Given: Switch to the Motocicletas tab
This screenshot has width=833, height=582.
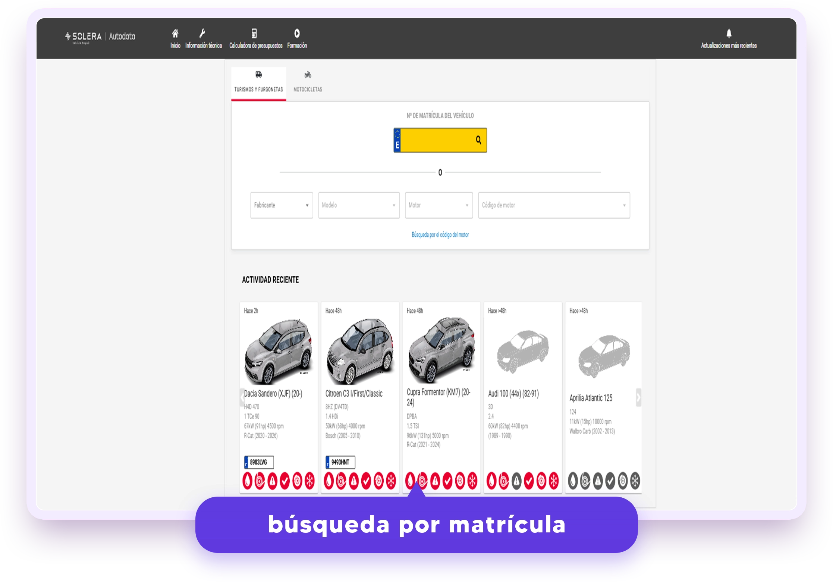Looking at the screenshot, I should pyautogui.click(x=308, y=82).
